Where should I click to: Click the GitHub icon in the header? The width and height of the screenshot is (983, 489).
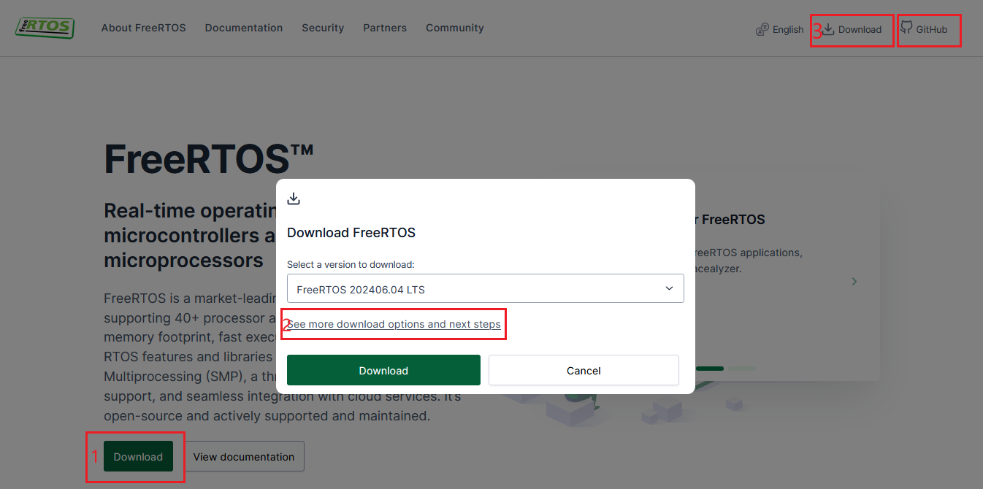[x=906, y=28]
